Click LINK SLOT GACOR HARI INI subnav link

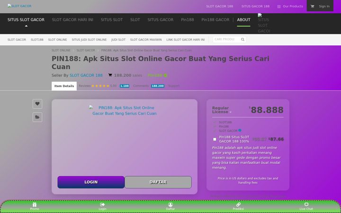186,40
